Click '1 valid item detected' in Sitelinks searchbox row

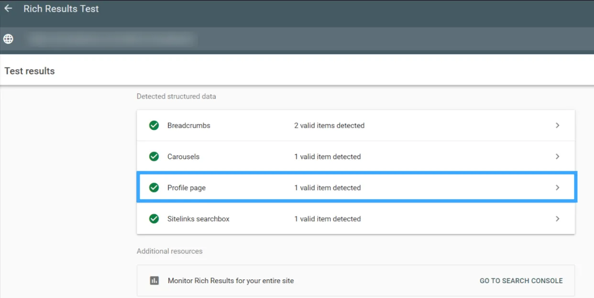[328, 219]
